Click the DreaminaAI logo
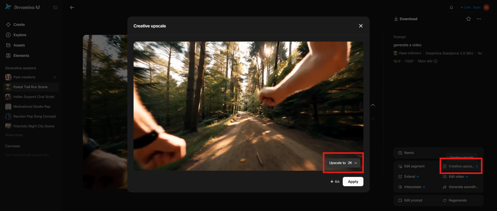 (23, 7)
